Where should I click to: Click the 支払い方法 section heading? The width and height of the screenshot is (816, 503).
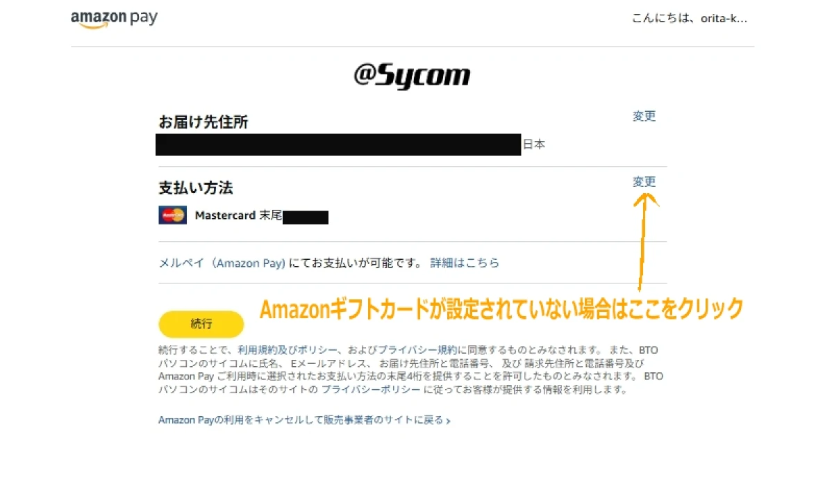[196, 188]
